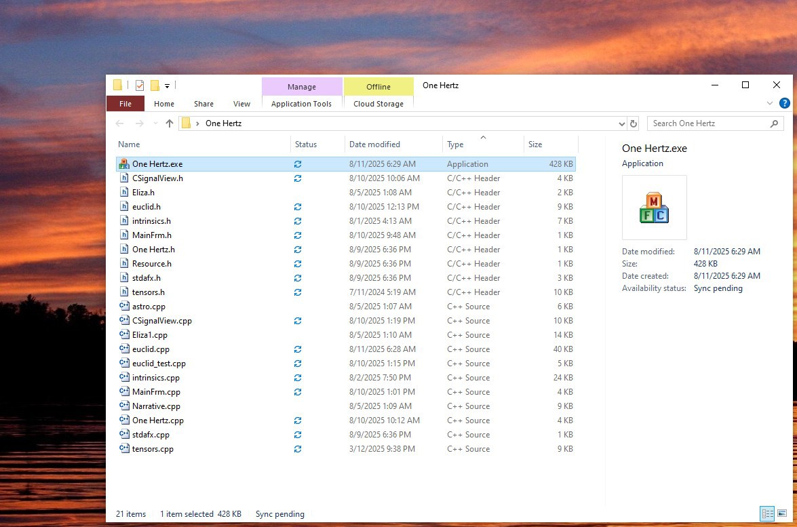Go up one folder with Up arrow
Viewport: 797px width, 527px height.
[x=170, y=123]
